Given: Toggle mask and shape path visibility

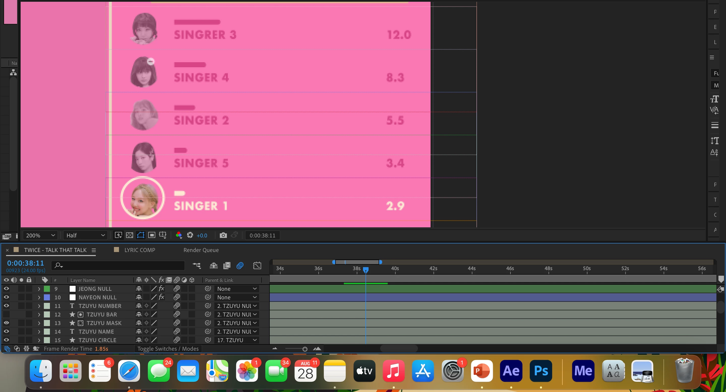Looking at the screenshot, I should point(140,235).
